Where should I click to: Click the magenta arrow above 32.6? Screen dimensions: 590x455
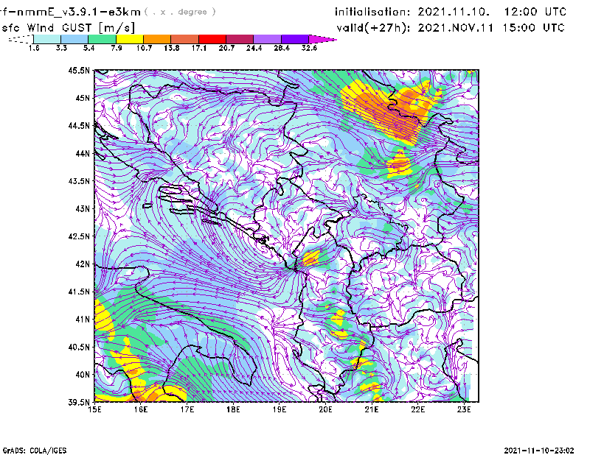tap(322, 39)
